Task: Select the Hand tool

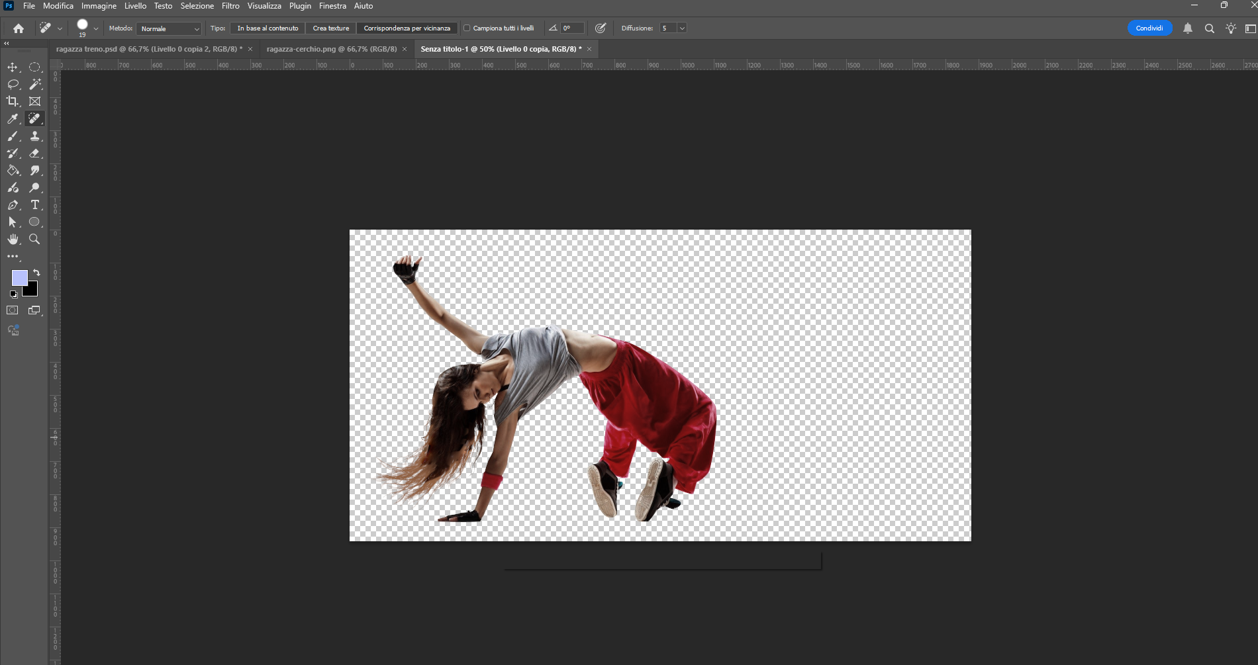Action: (x=13, y=239)
